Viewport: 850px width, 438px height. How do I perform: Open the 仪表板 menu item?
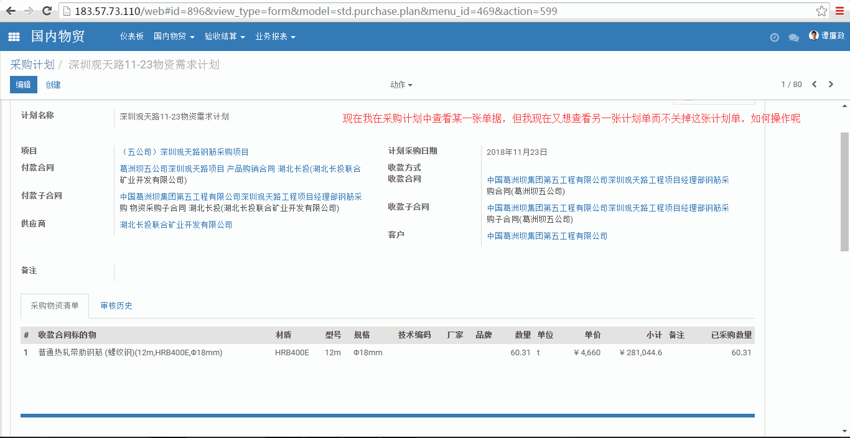coord(132,37)
